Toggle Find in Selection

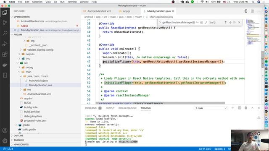pyautogui.click(x=235, y=22)
